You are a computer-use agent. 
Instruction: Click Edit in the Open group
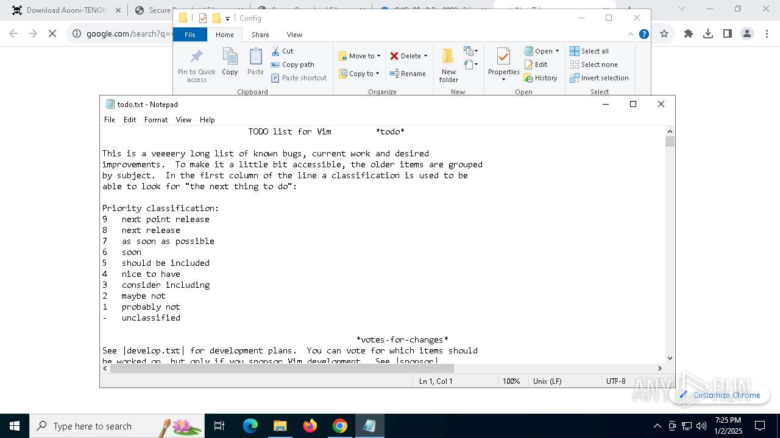pos(536,64)
